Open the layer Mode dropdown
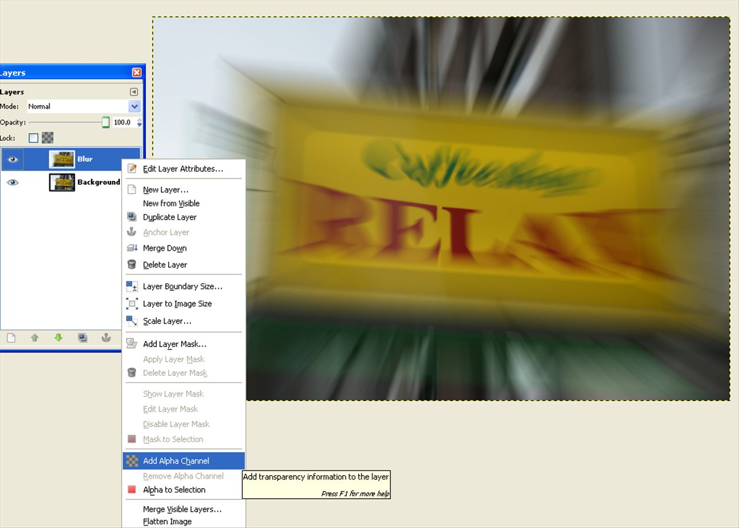Screen dimensions: 739x528 tap(135, 106)
